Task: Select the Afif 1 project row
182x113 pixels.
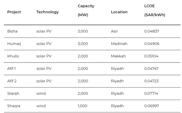Action: point(92,69)
